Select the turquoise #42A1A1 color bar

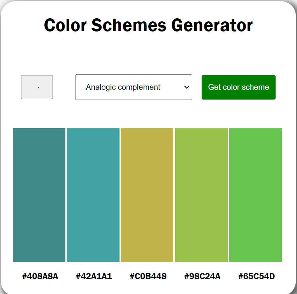coord(93,195)
